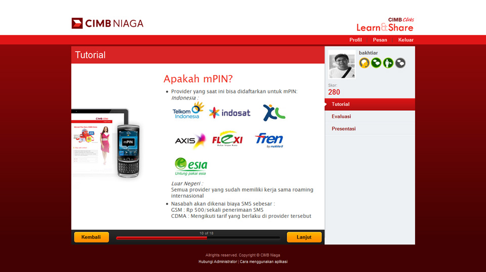486x272 pixels.
Task: Click the 'CDMA : Mengikuti tarif' line
Action: (241, 216)
